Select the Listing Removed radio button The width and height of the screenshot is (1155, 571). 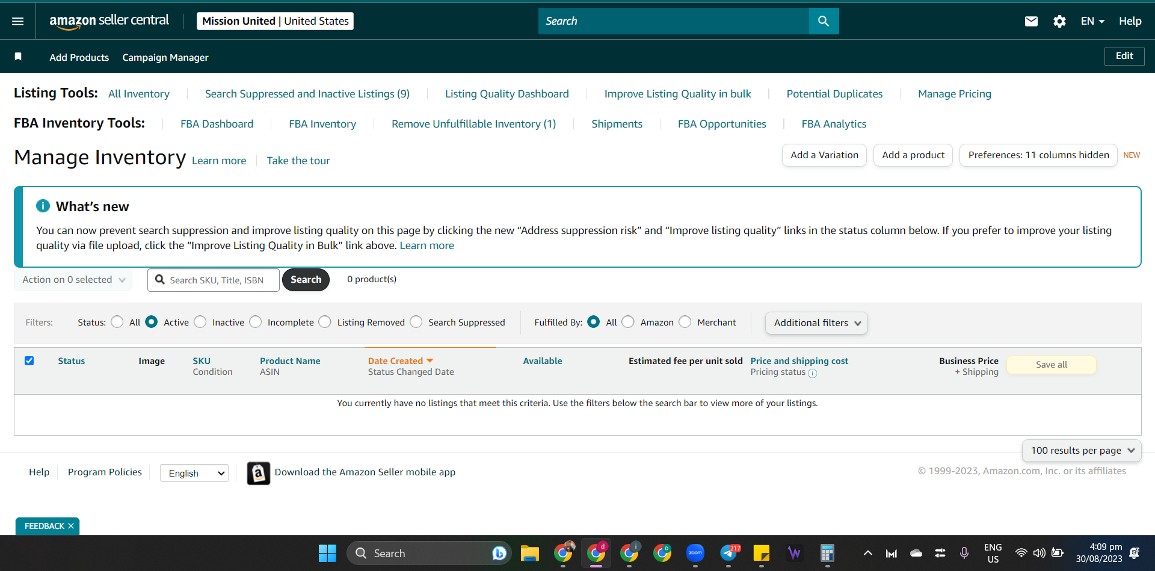325,322
